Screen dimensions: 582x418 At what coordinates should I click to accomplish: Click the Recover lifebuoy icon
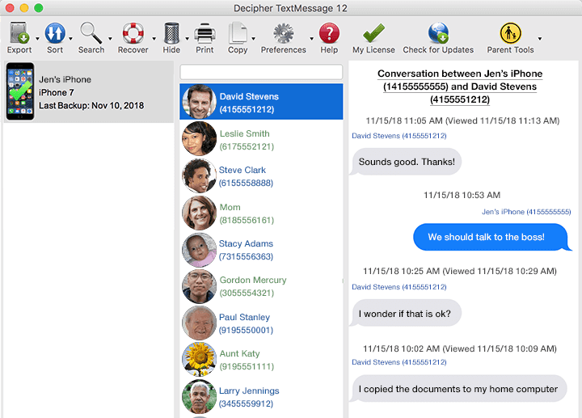133,34
